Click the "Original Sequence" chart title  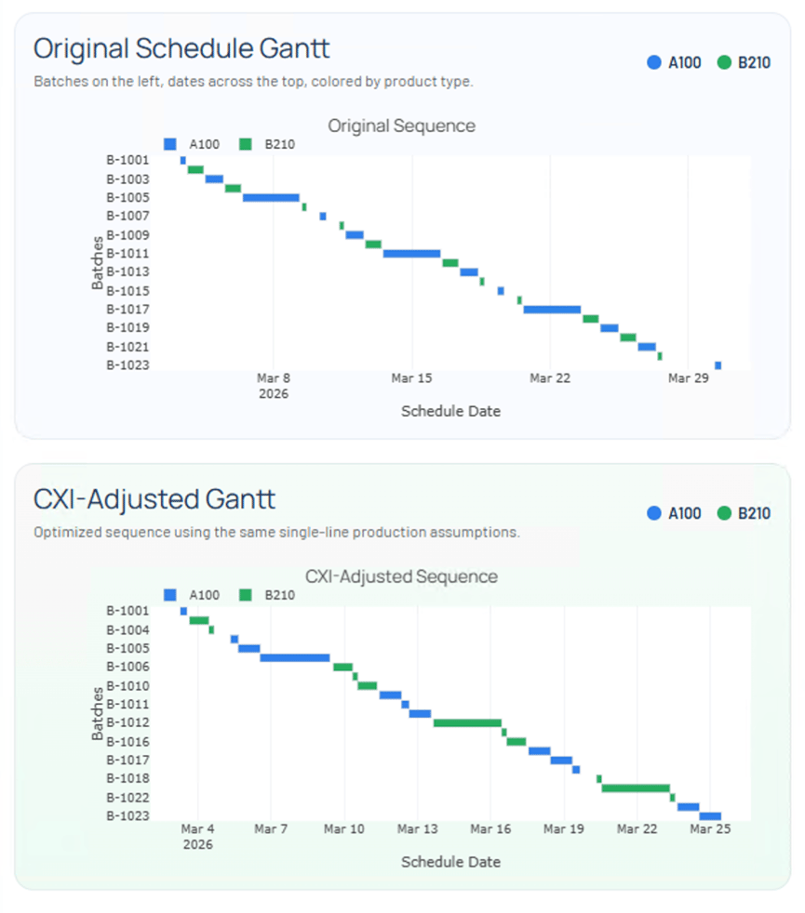[401, 126]
